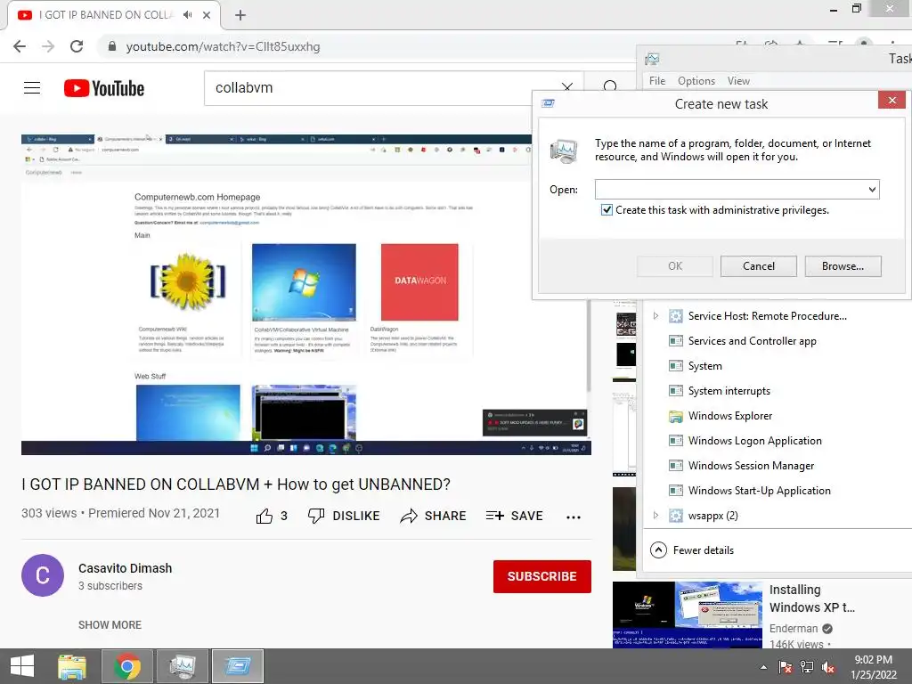The width and height of the screenshot is (912, 684).
Task: Open the Windows Start button
Action: (x=22, y=666)
